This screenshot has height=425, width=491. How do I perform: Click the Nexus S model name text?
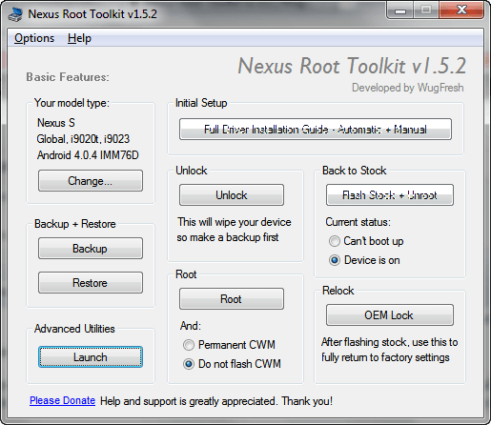point(56,123)
